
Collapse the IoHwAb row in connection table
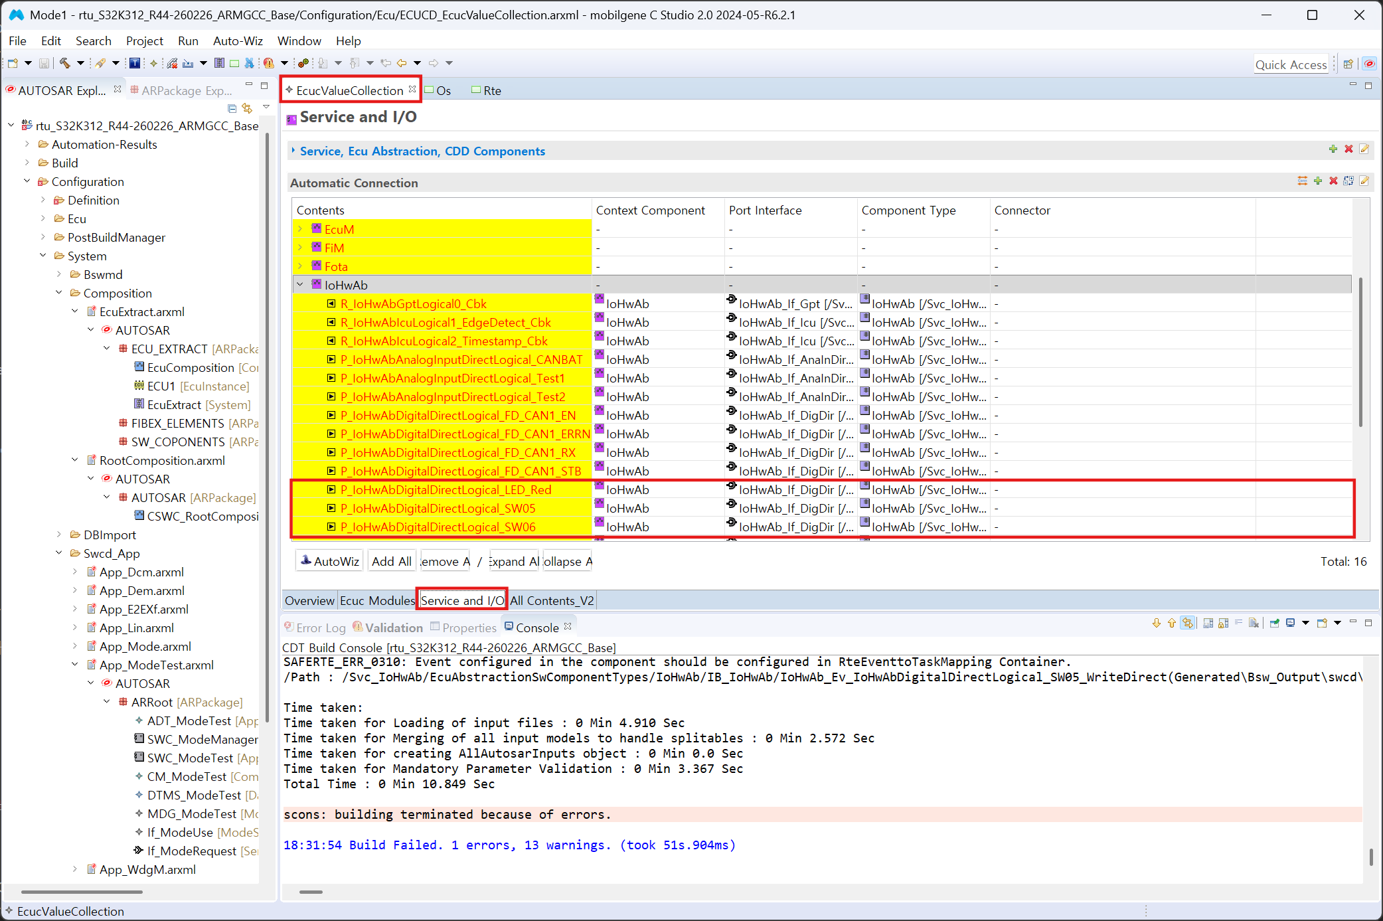[x=300, y=284]
